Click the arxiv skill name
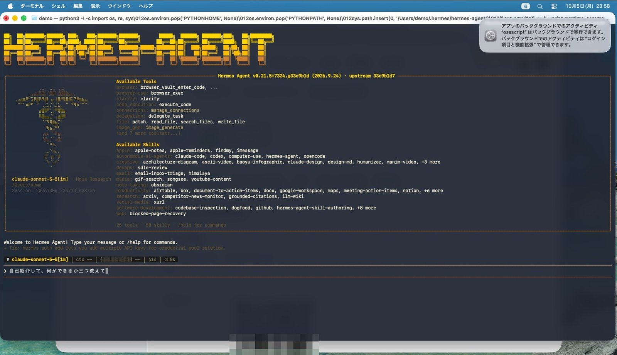The height and width of the screenshot is (355, 617). (x=150, y=196)
